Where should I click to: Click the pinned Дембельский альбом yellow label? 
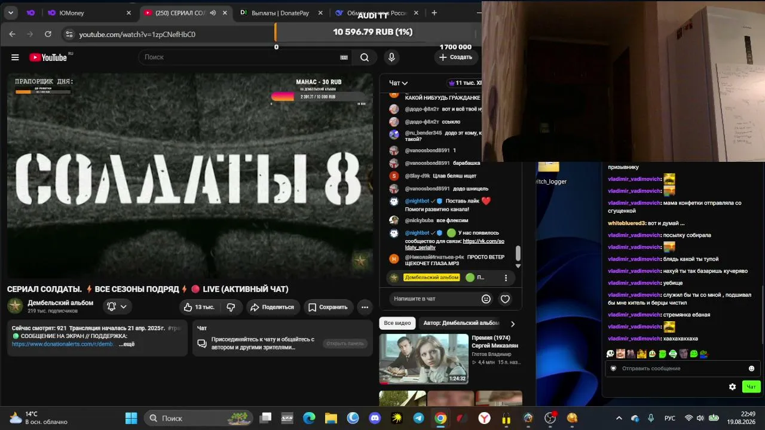coord(432,278)
